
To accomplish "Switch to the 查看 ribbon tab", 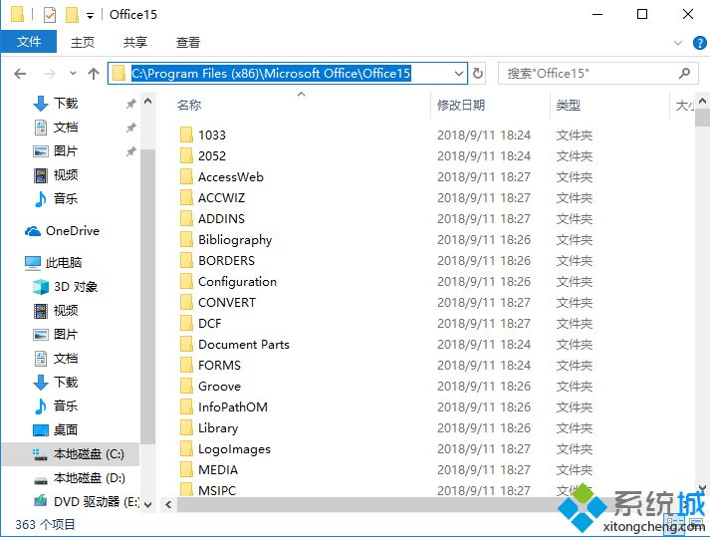I will click(x=188, y=42).
